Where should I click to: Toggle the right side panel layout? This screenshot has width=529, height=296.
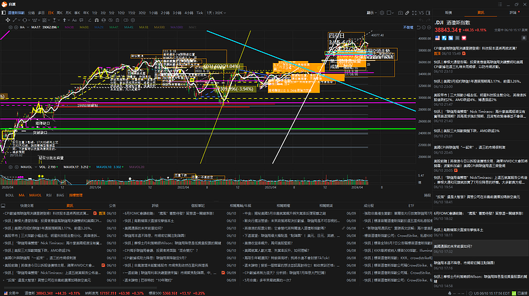point(428,13)
